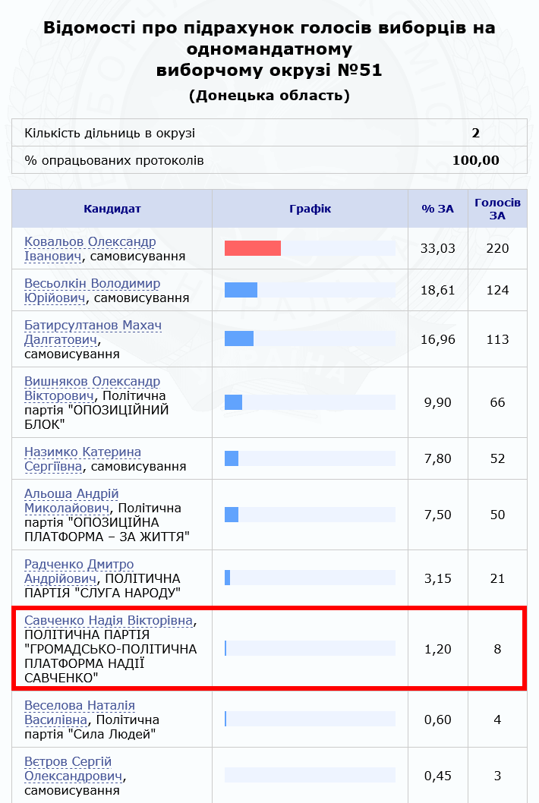Click the % ЗА column header

point(437,209)
